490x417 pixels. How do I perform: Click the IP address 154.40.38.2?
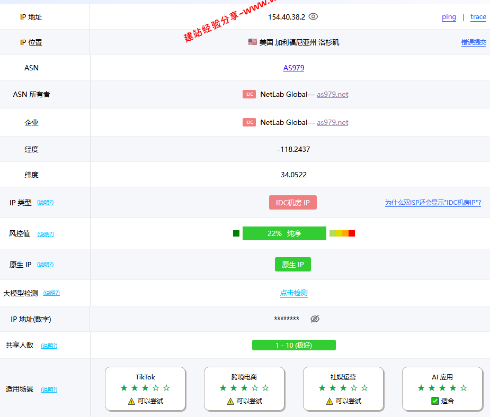pyautogui.click(x=287, y=17)
